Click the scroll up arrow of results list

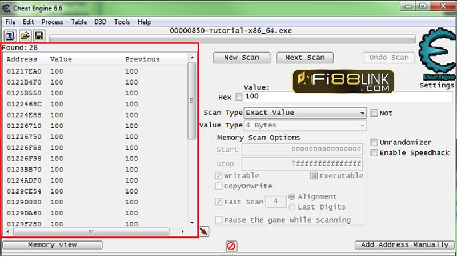click(192, 58)
